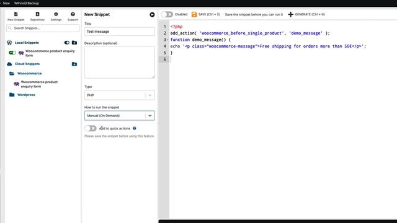Click the Generate plus icon
This screenshot has width=397, height=223.
coord(290,14)
